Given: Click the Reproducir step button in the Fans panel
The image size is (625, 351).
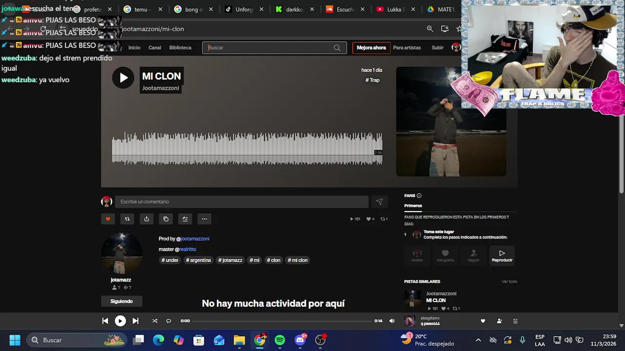Looking at the screenshot, I should 502,255.
